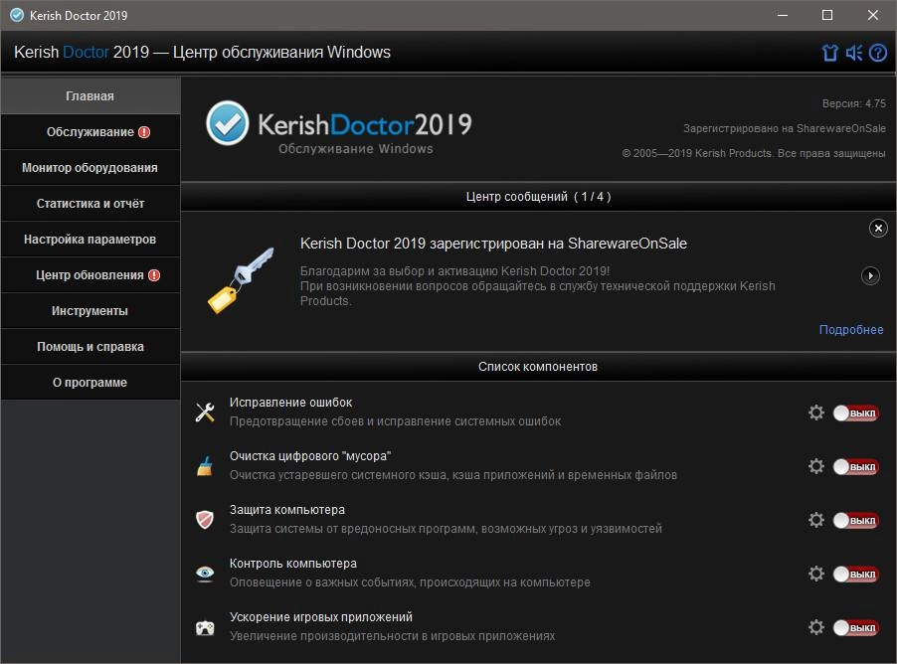Click the title bar Kerish Doctor app icon
897x664 pixels.
17,16
